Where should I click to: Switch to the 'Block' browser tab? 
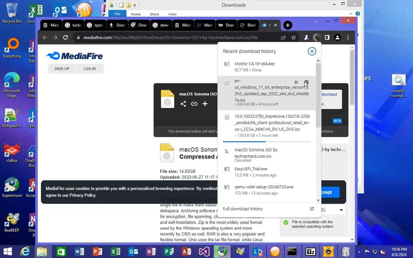[x=248, y=25]
